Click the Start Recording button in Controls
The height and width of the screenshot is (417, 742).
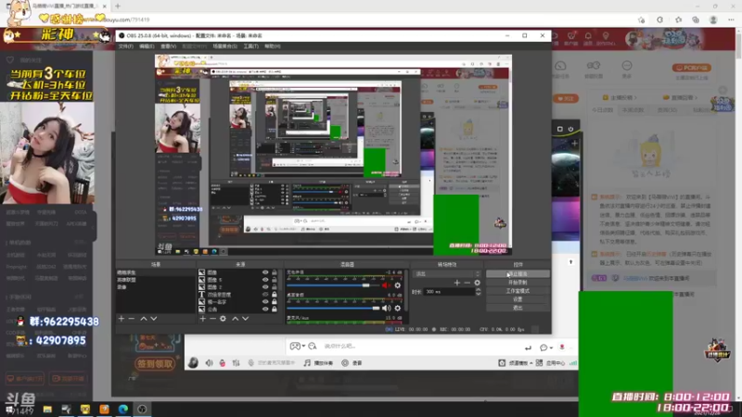click(x=518, y=283)
